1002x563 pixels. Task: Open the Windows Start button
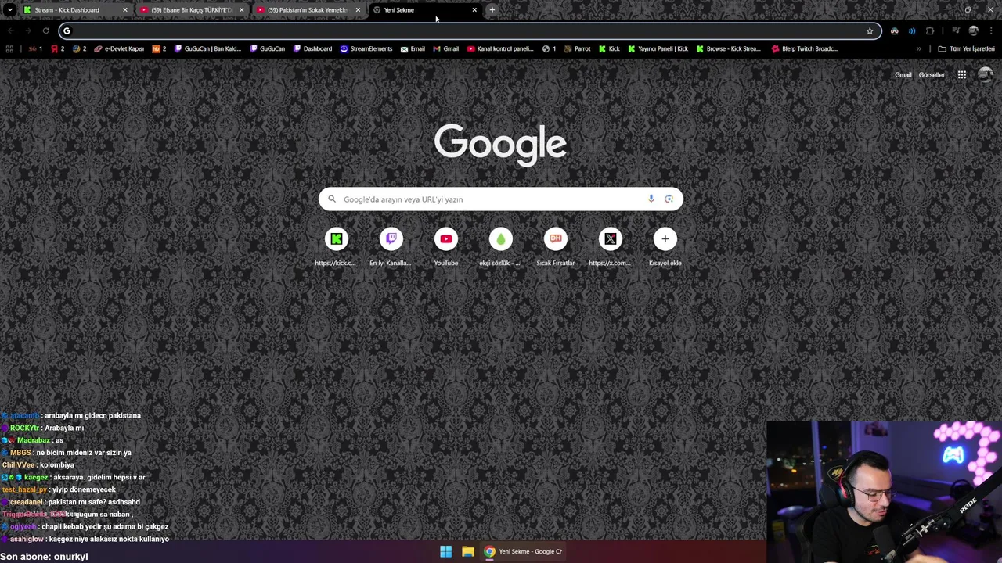(445, 551)
